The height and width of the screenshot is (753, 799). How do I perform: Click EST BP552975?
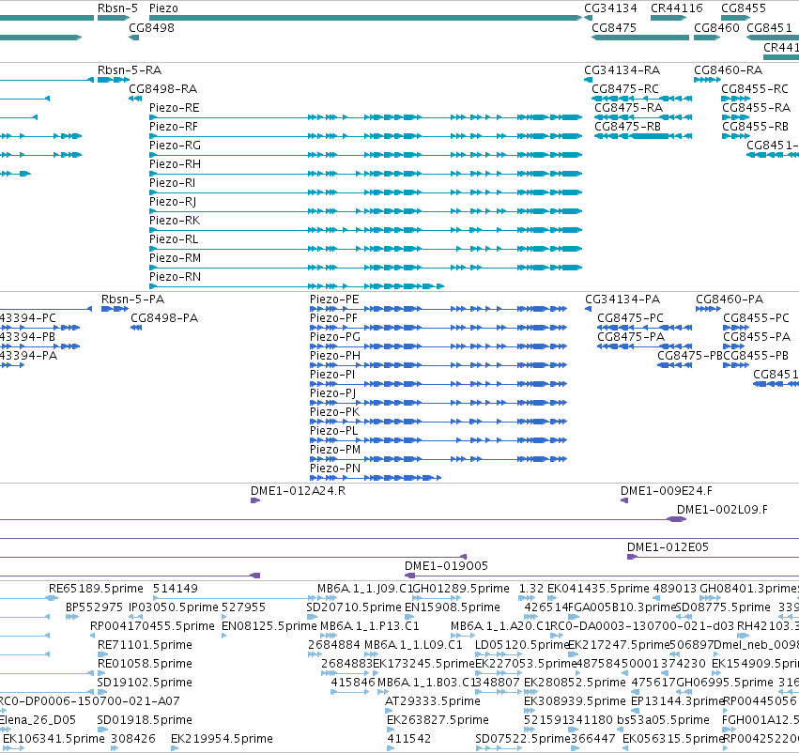coord(72,617)
